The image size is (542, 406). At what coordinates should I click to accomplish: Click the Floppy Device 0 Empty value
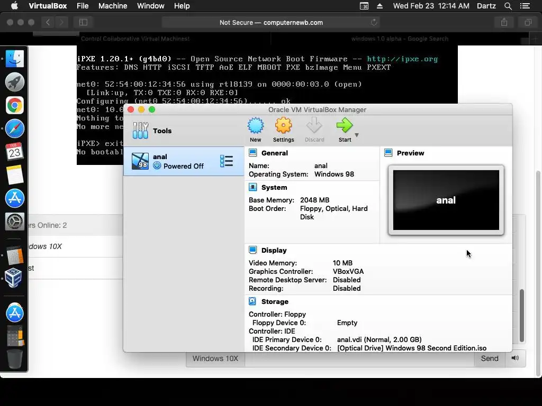(x=347, y=322)
